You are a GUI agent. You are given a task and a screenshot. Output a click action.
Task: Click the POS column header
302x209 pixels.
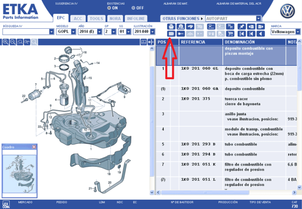tap(163, 42)
